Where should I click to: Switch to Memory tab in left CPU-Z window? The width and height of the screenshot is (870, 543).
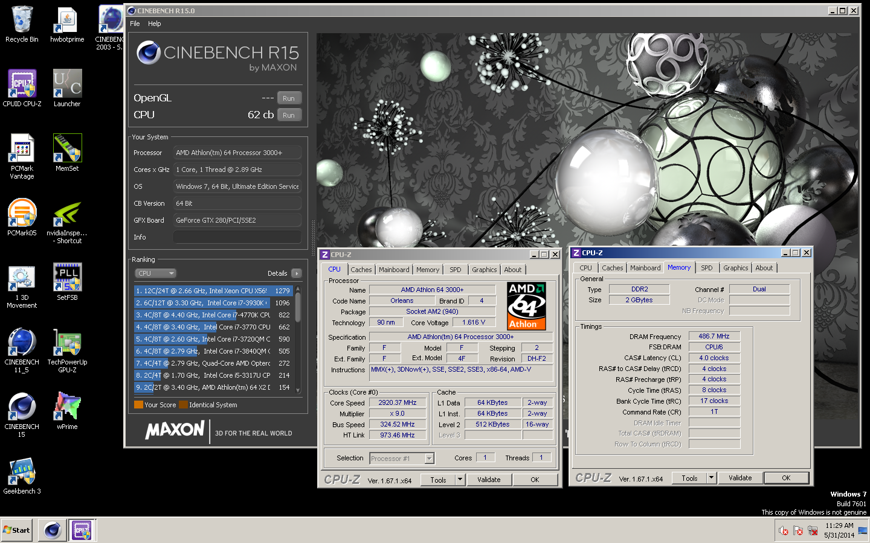pos(428,270)
